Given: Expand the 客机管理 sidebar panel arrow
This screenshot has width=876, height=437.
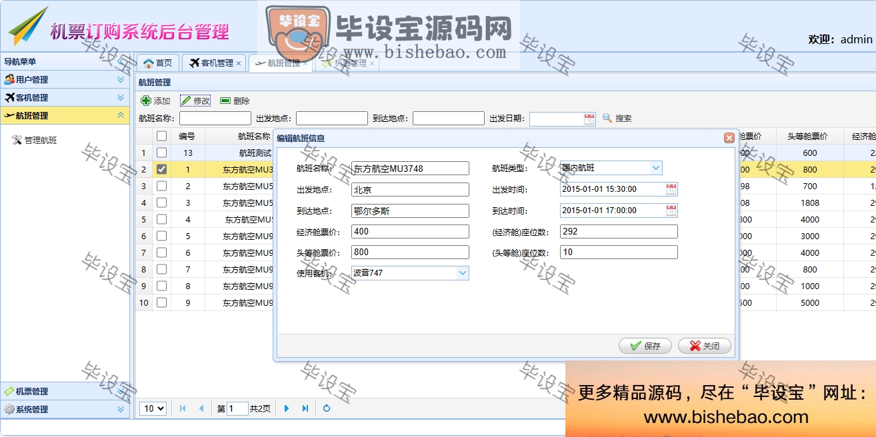Looking at the screenshot, I should pyautogui.click(x=121, y=97).
